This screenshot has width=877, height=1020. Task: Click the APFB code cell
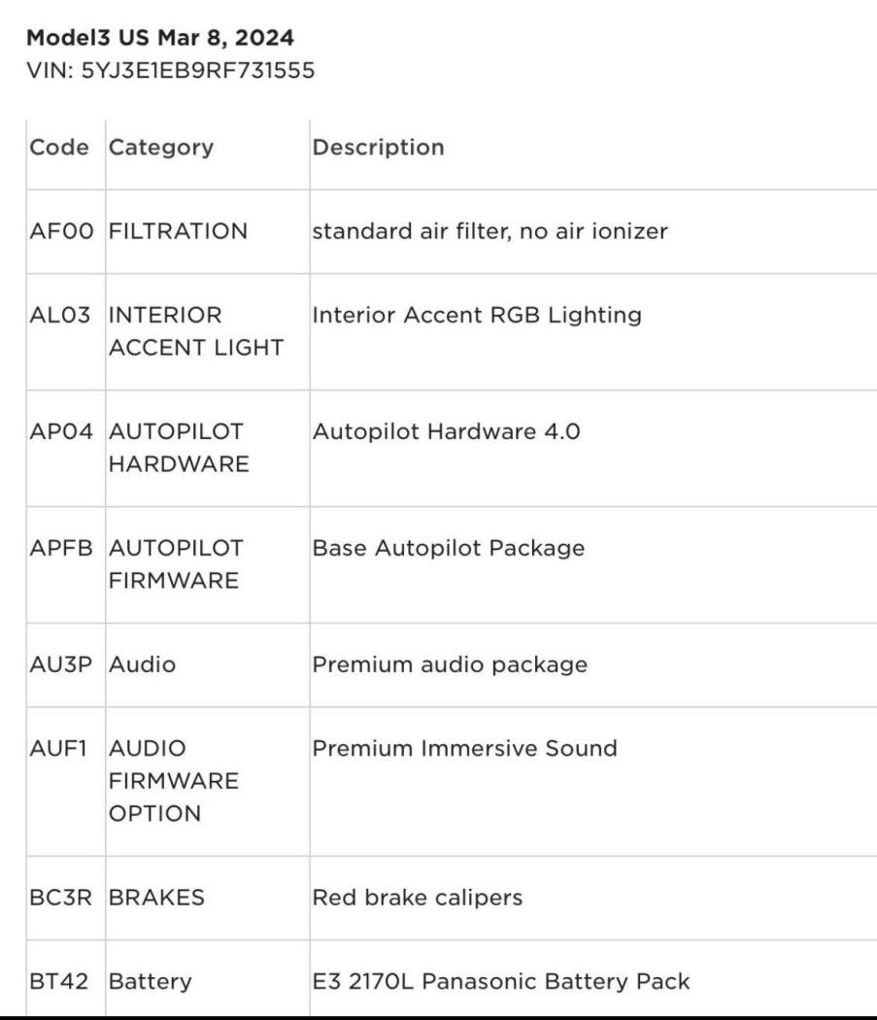pos(60,549)
